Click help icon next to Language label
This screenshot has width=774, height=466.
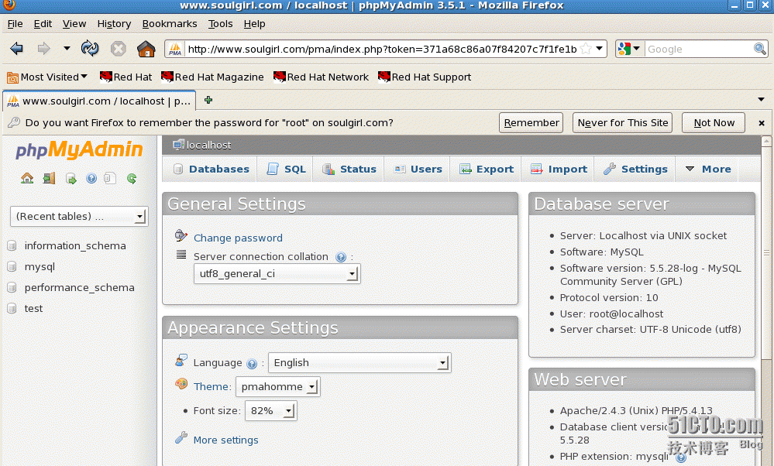tap(252, 363)
